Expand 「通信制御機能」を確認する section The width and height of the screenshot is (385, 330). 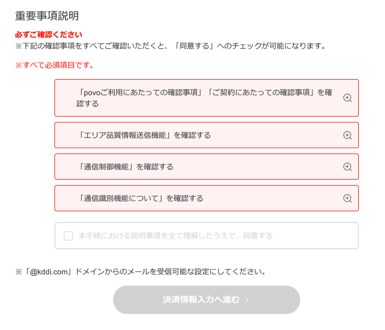coord(207,167)
